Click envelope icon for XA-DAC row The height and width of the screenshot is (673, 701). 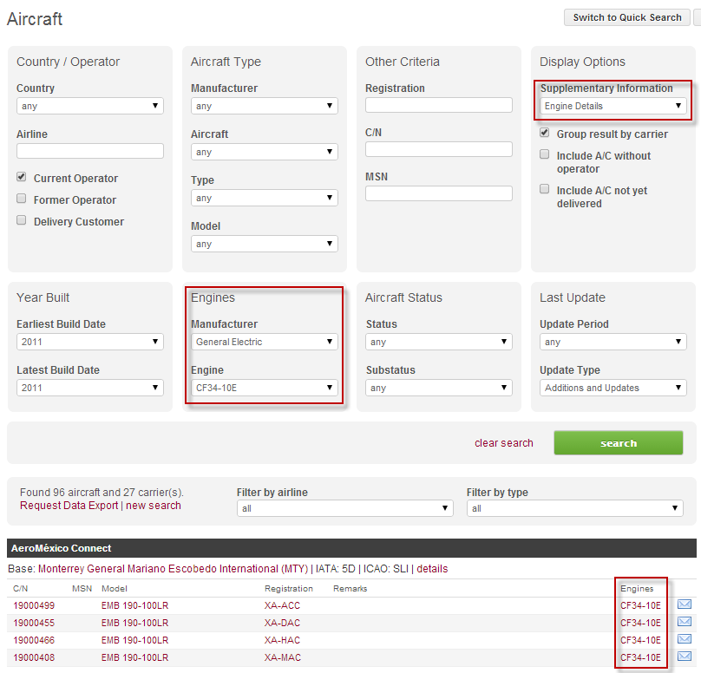tap(685, 622)
